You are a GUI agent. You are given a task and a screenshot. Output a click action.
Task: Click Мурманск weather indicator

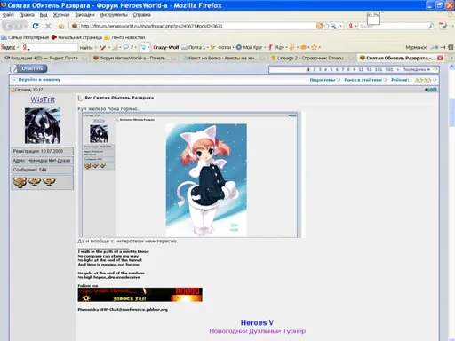pyautogui.click(x=416, y=47)
